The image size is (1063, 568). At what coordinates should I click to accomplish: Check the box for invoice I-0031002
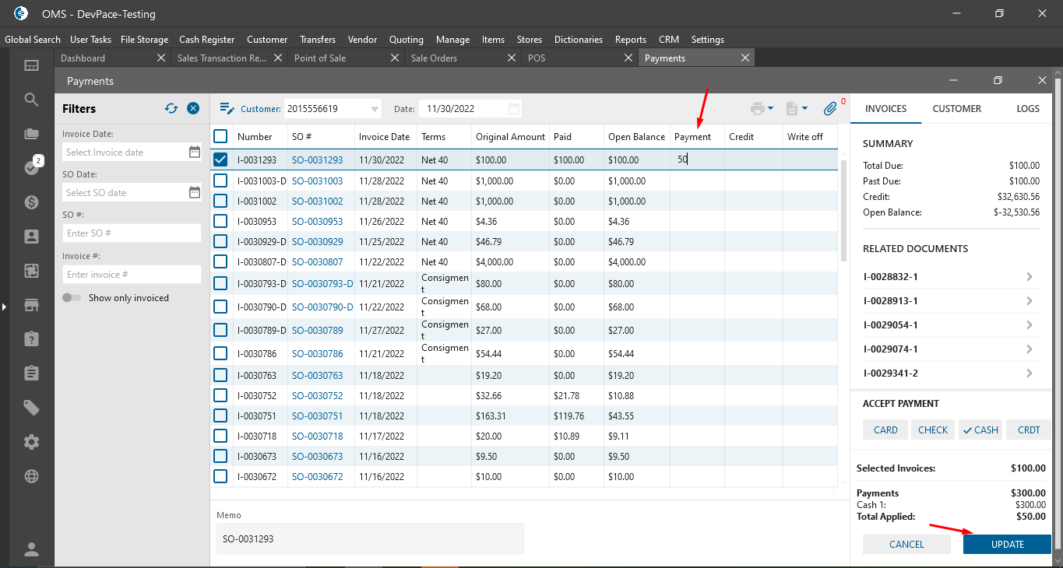[220, 201]
